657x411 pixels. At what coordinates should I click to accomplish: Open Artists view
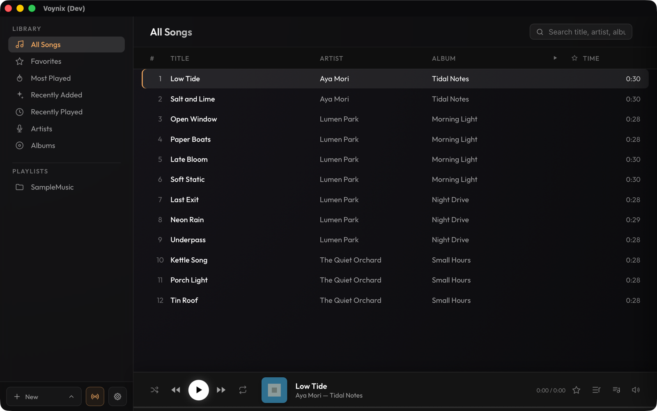click(x=67, y=129)
